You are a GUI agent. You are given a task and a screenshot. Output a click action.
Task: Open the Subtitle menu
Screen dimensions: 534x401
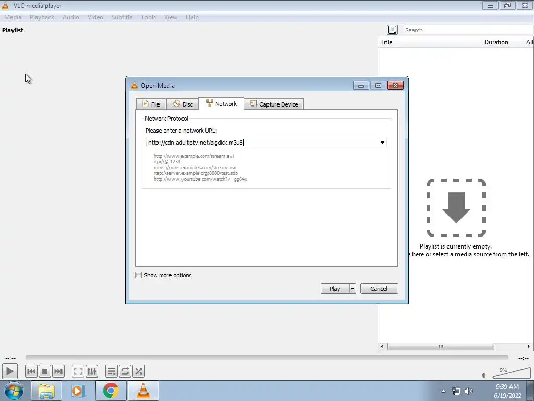[122, 17]
